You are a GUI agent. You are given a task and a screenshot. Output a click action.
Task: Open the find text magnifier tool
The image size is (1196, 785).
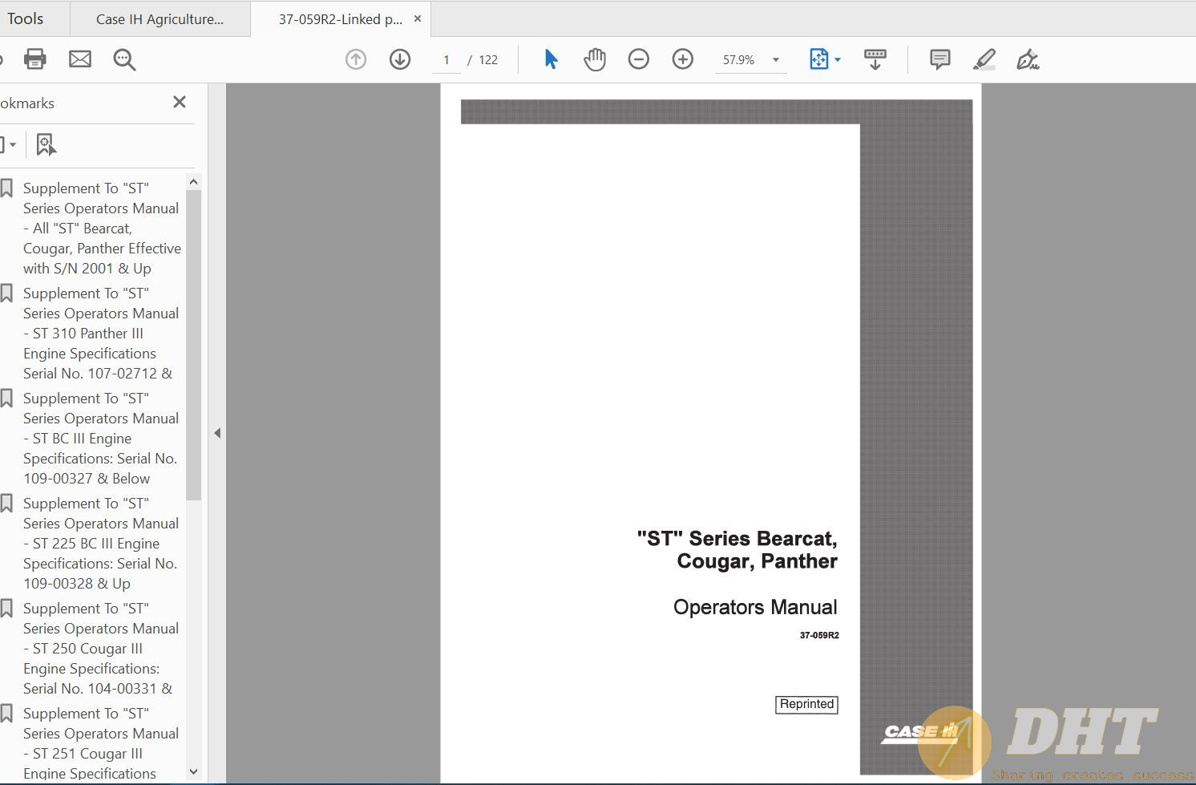(124, 59)
